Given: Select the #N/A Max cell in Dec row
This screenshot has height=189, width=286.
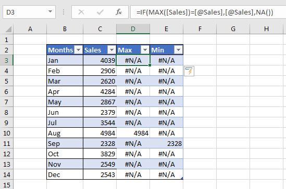Looking at the screenshot, I should (x=133, y=174).
